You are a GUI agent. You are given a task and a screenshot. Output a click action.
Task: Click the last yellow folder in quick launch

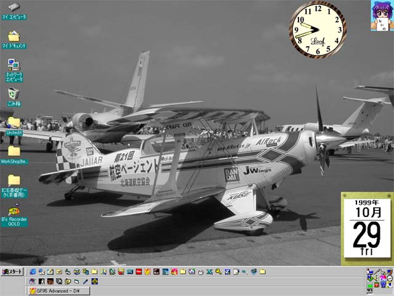click(263, 271)
